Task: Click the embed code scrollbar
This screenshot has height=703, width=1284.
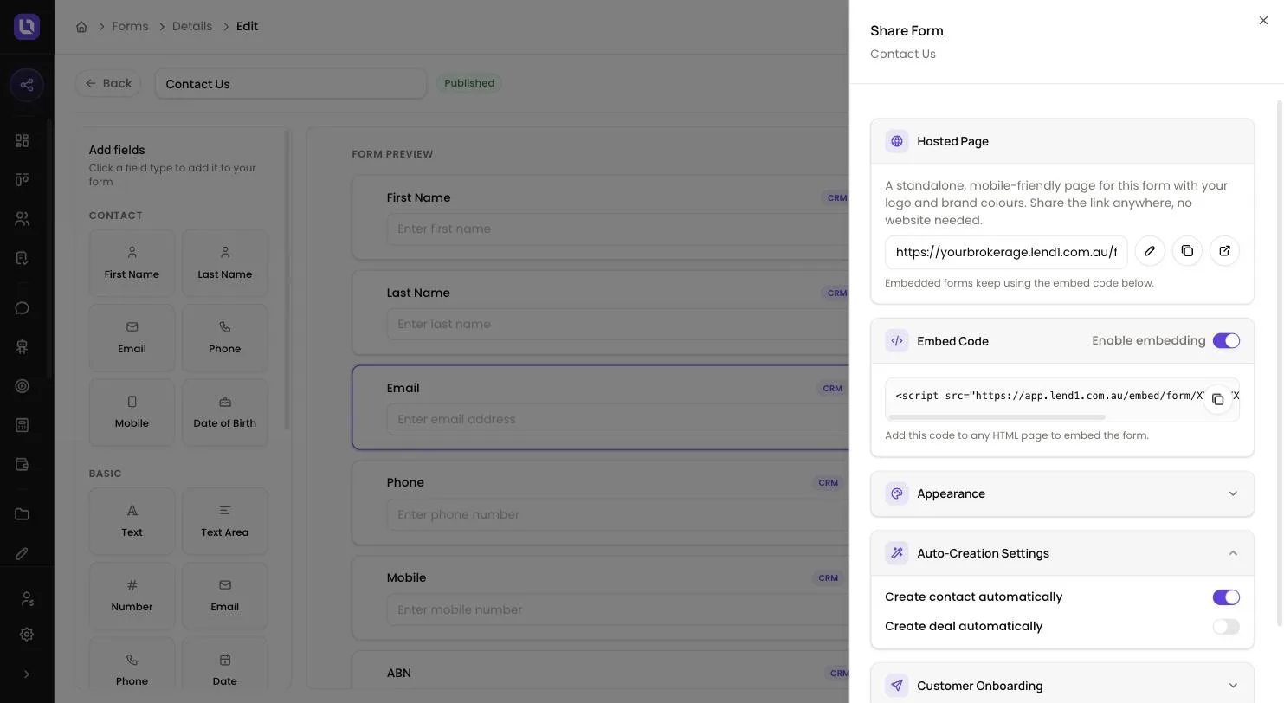Action: 997,417
